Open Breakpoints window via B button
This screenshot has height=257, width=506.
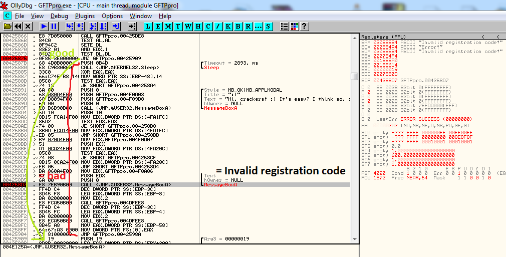(x=238, y=26)
